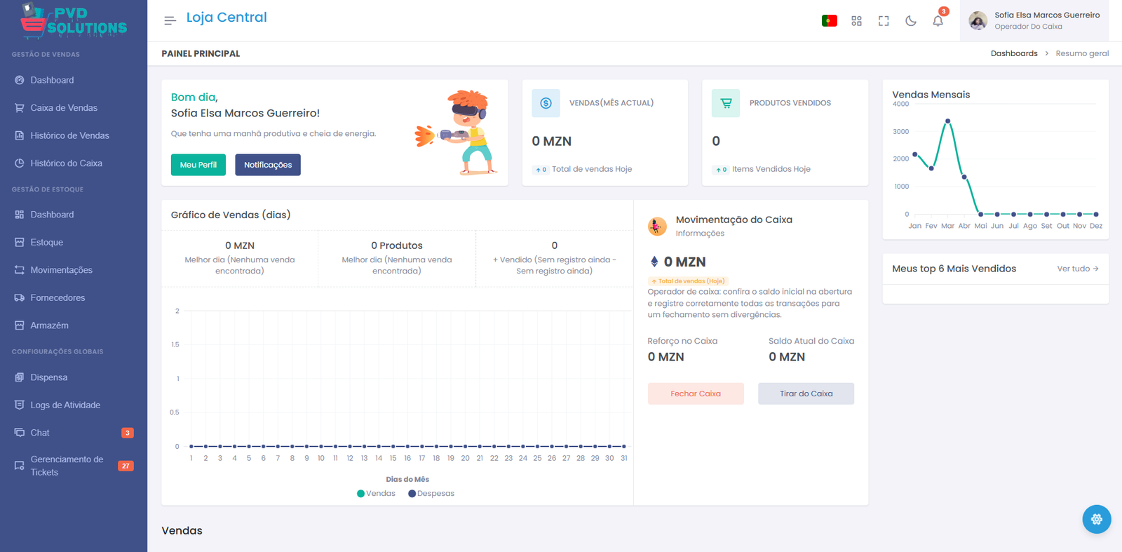Screen dimensions: 1122x552
Task: Open Chat from the sidebar
Action: 40,433
